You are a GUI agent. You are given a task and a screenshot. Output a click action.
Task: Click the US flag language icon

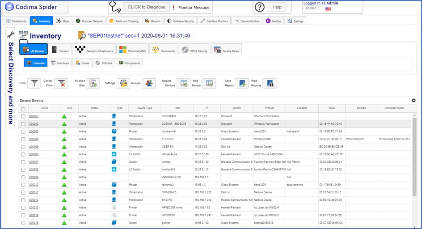tap(328, 8)
